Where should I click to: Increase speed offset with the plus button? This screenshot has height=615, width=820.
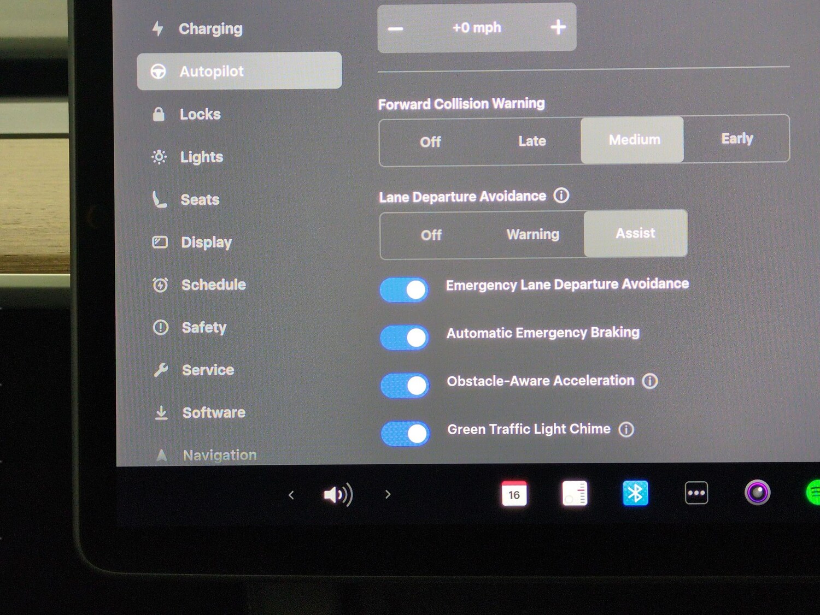tap(558, 27)
